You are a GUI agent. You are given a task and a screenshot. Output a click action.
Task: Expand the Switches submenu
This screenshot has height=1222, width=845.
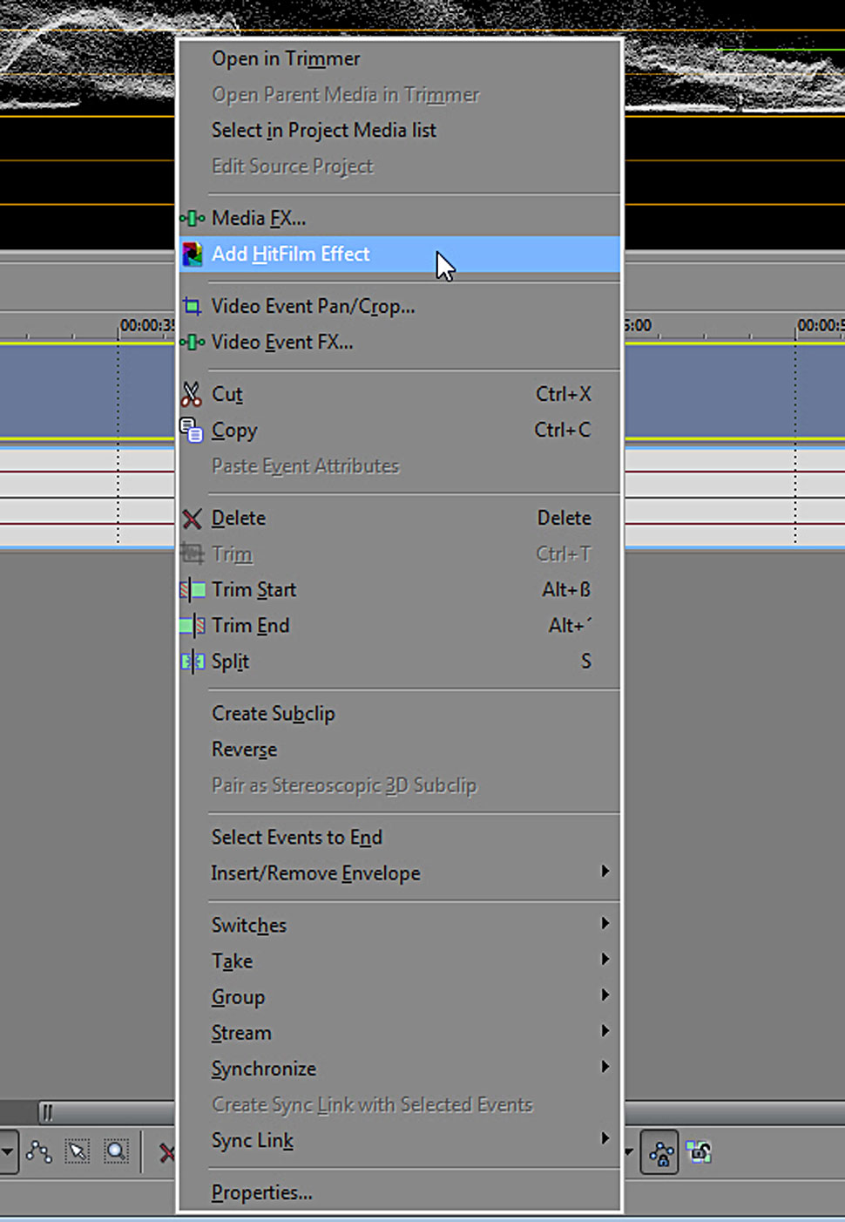[605, 924]
